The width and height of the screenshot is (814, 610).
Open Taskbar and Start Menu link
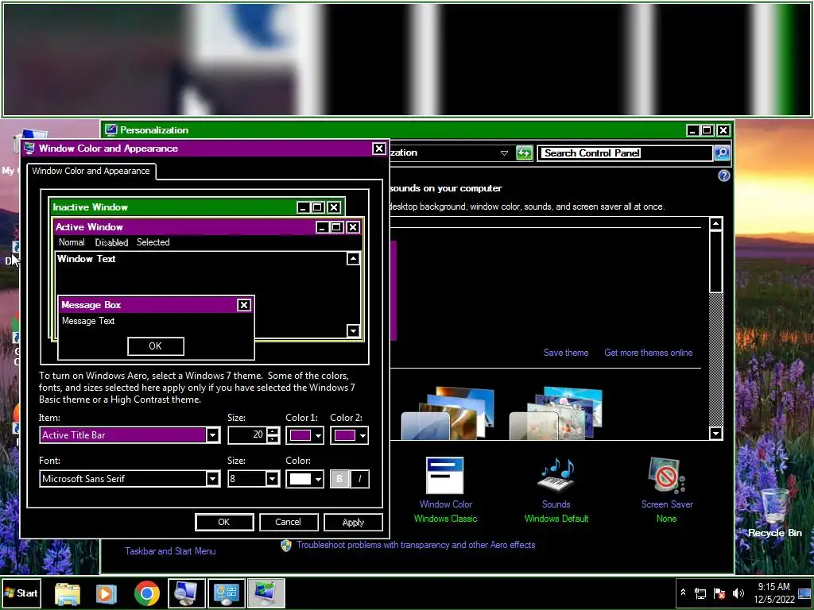pyautogui.click(x=170, y=551)
